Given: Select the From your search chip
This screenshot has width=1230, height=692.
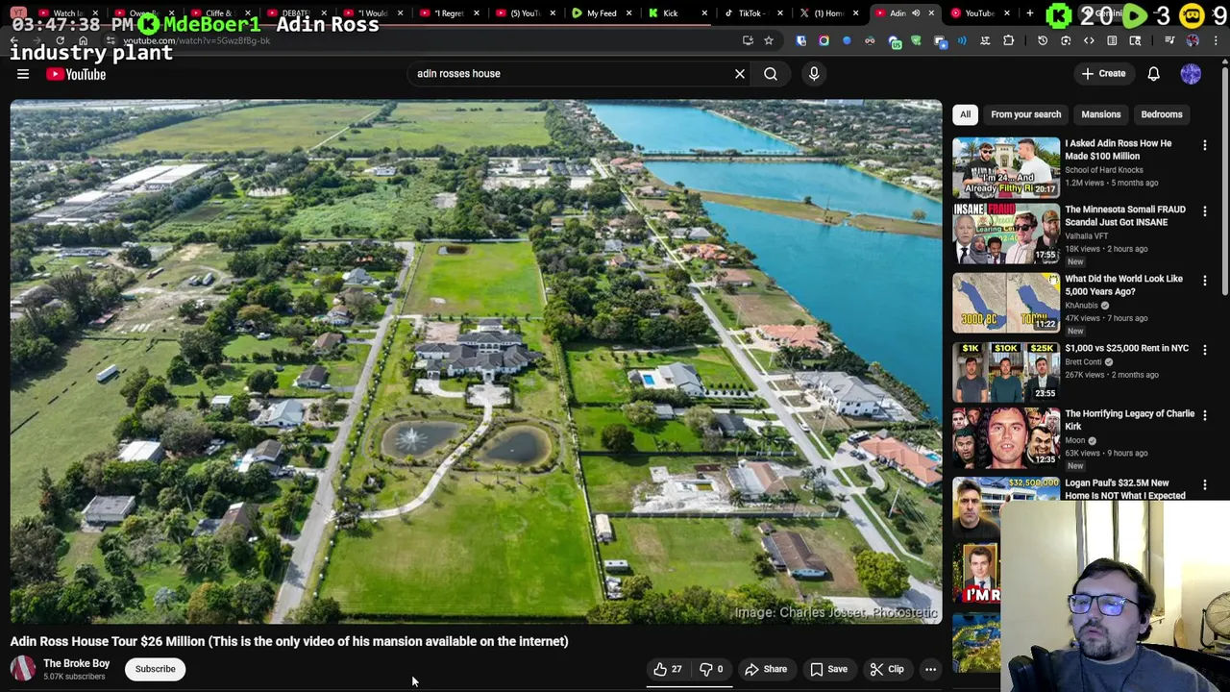Looking at the screenshot, I should [1025, 114].
